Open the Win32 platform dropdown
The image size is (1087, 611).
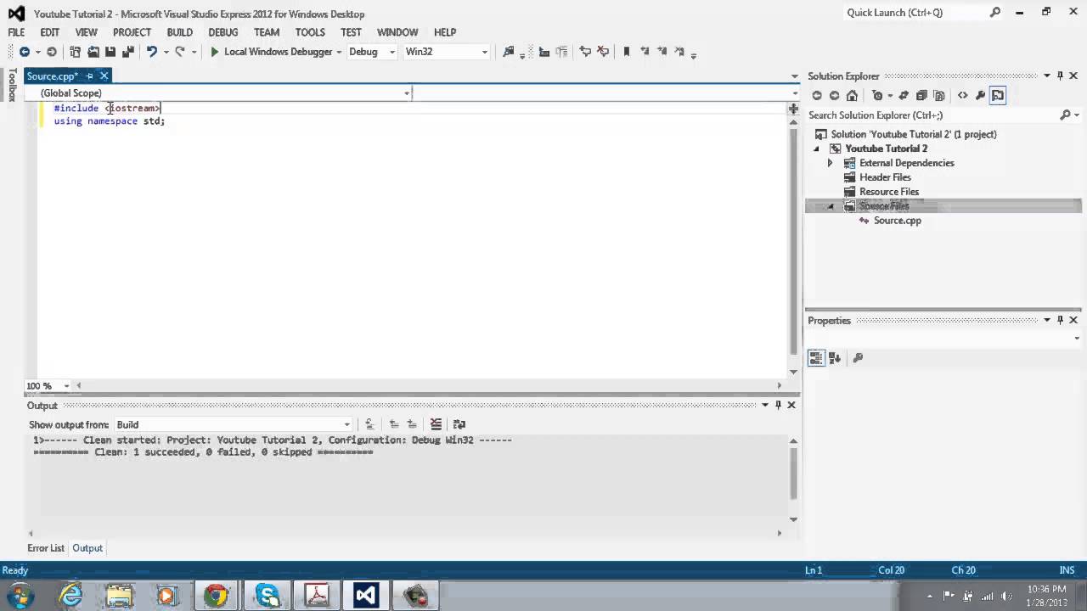pos(446,52)
